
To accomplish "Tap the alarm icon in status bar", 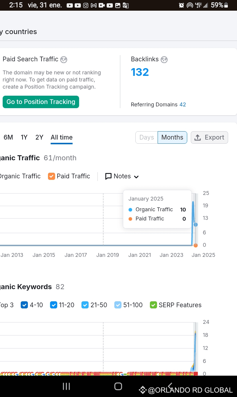I will click(x=181, y=5).
